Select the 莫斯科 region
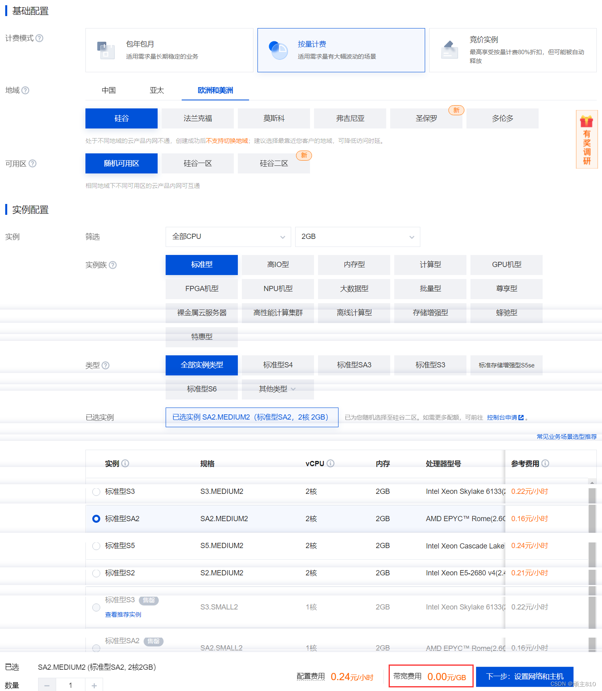The image size is (602, 691). [x=274, y=118]
